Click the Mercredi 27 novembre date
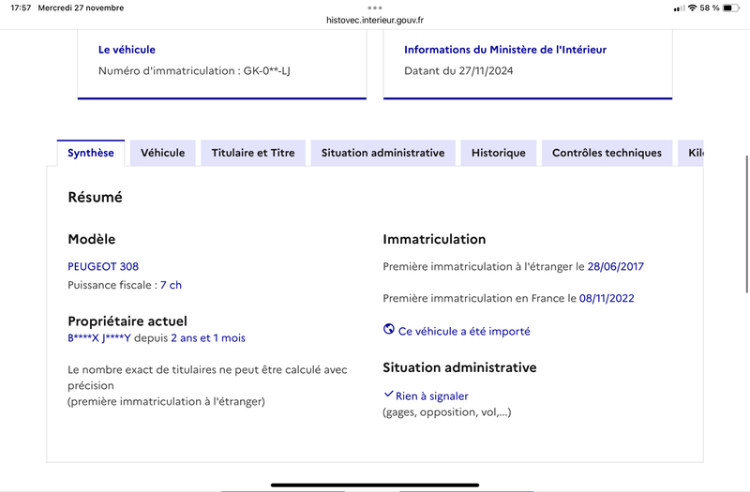The height and width of the screenshot is (492, 750). (x=81, y=8)
